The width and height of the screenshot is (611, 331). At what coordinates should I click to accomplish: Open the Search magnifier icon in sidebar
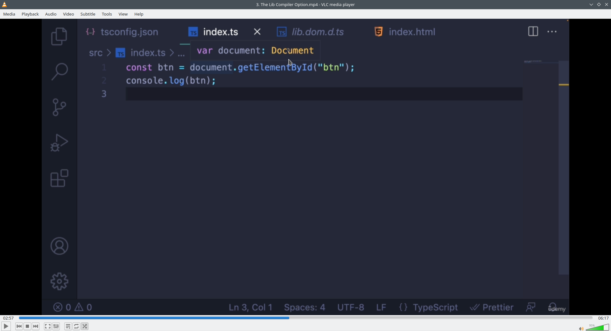[x=59, y=71]
